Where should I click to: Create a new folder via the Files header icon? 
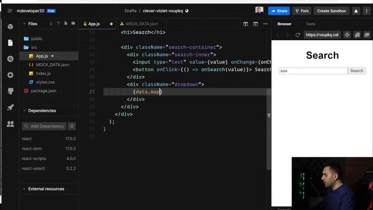73,23
